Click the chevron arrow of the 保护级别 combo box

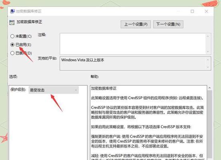[x=76, y=90]
